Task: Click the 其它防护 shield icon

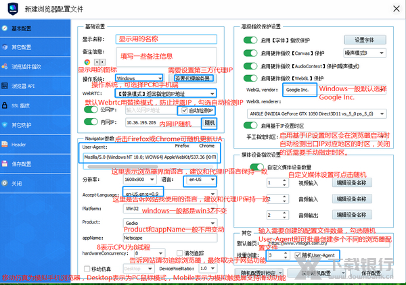Action: tap(5, 125)
